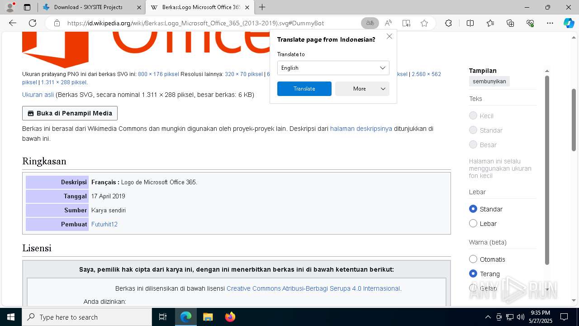This screenshot has height=326, width=579.
Task: Add this page to favorites star
Action: [x=424, y=23]
